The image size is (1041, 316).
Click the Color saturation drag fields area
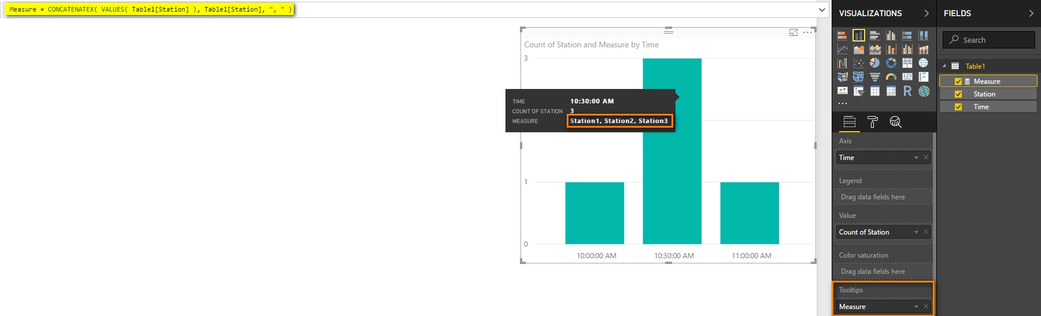coord(883,272)
